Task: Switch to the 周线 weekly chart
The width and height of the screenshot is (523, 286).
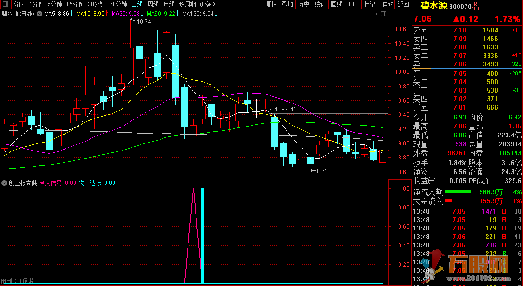Action: pos(153,4)
